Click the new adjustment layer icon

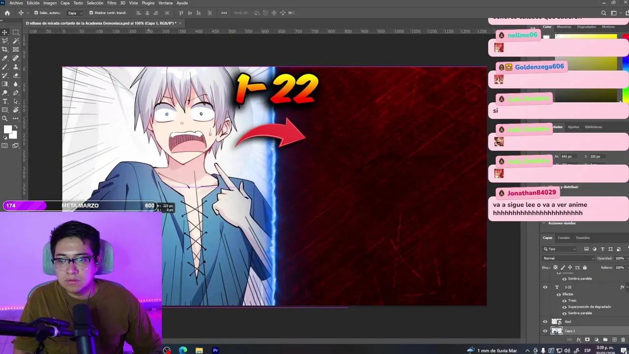pos(597,340)
